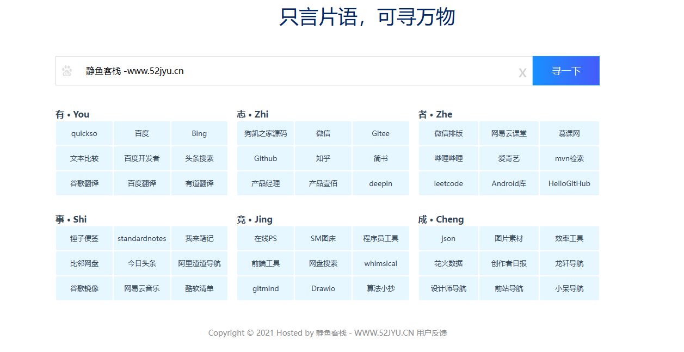
Task: Click the Baidu paw search engine icon
Action: 67,71
